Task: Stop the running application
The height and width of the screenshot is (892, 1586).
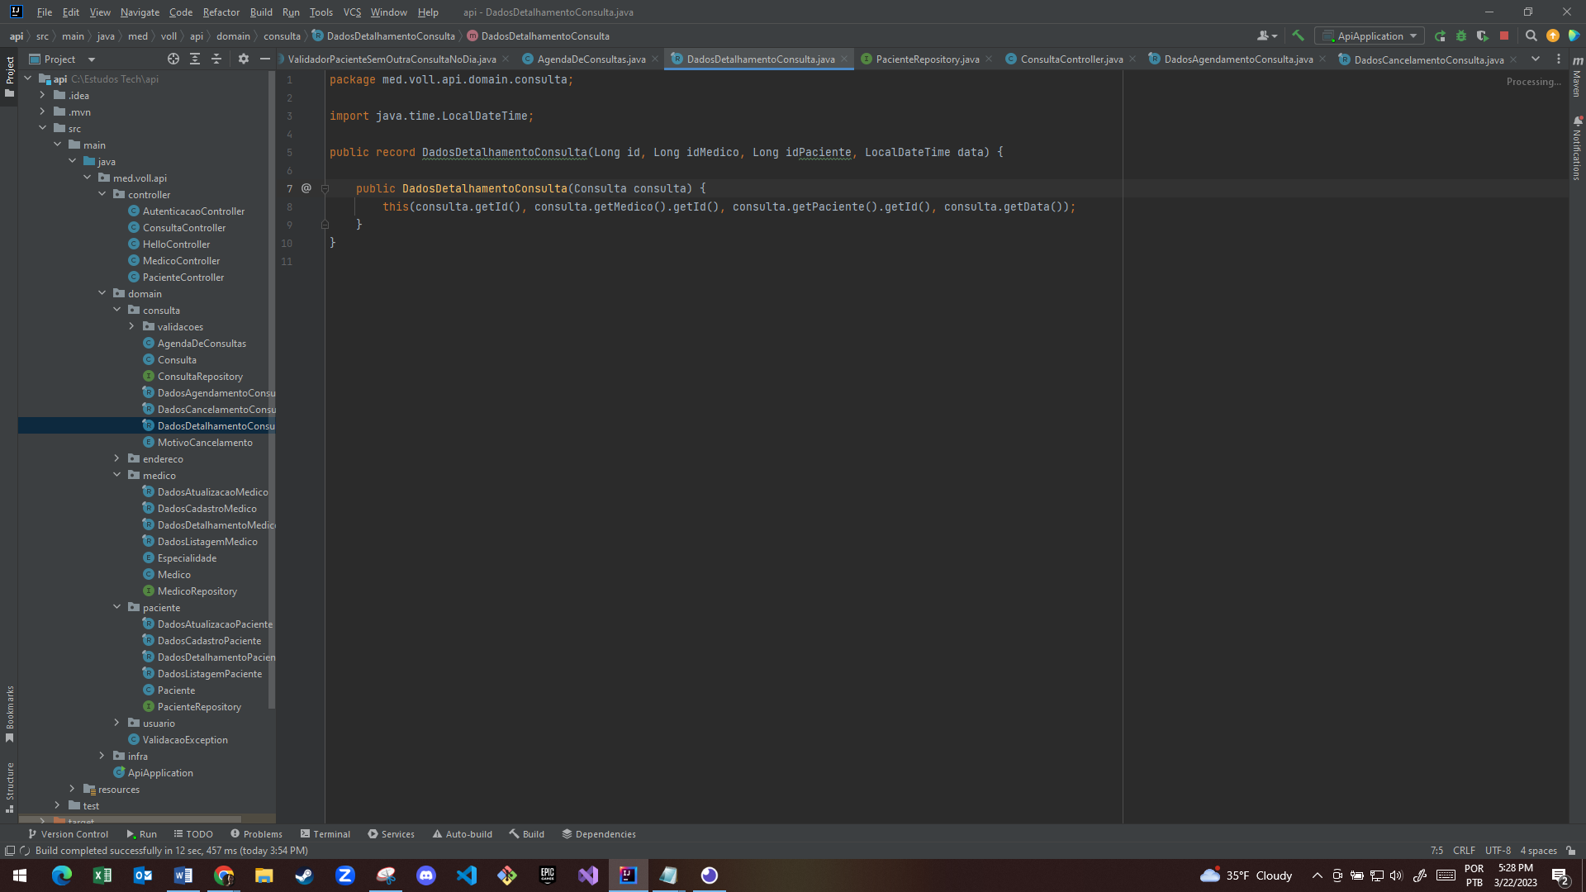Action: tap(1504, 36)
